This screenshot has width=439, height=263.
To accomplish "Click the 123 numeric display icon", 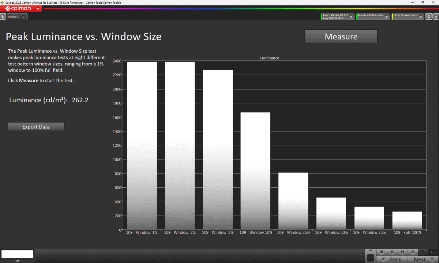I will tap(433, 252).
